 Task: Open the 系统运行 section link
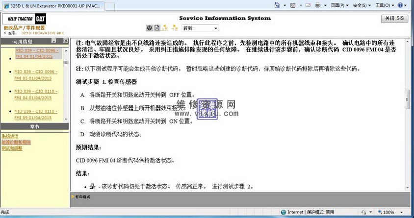(x=10, y=136)
